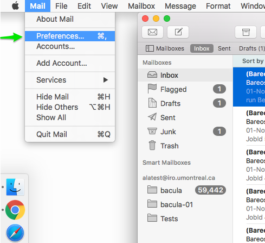Choose Hide Mail menu item
This screenshot has width=265, height=243.
pyautogui.click(x=70, y=97)
